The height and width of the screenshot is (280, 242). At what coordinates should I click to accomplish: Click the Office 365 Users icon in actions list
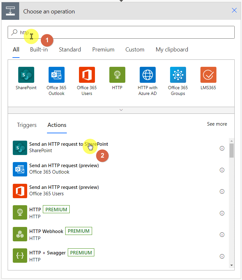[20, 191]
